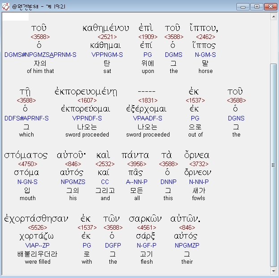Click the parsing code DGFP

pyautogui.click(x=113, y=246)
